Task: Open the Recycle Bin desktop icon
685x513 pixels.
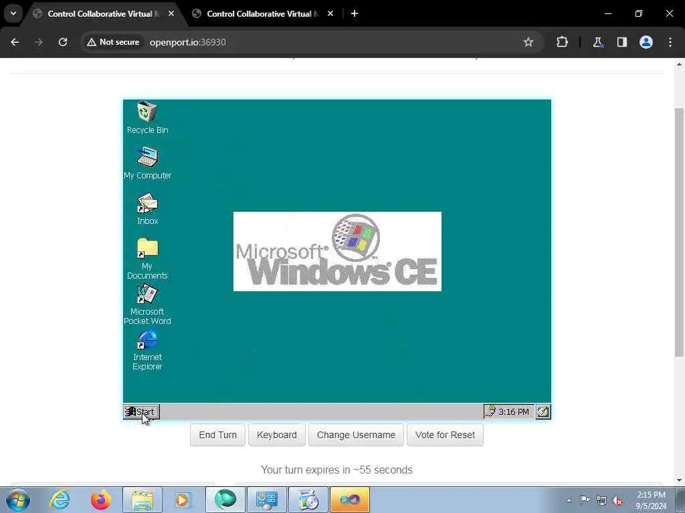Action: [x=147, y=118]
